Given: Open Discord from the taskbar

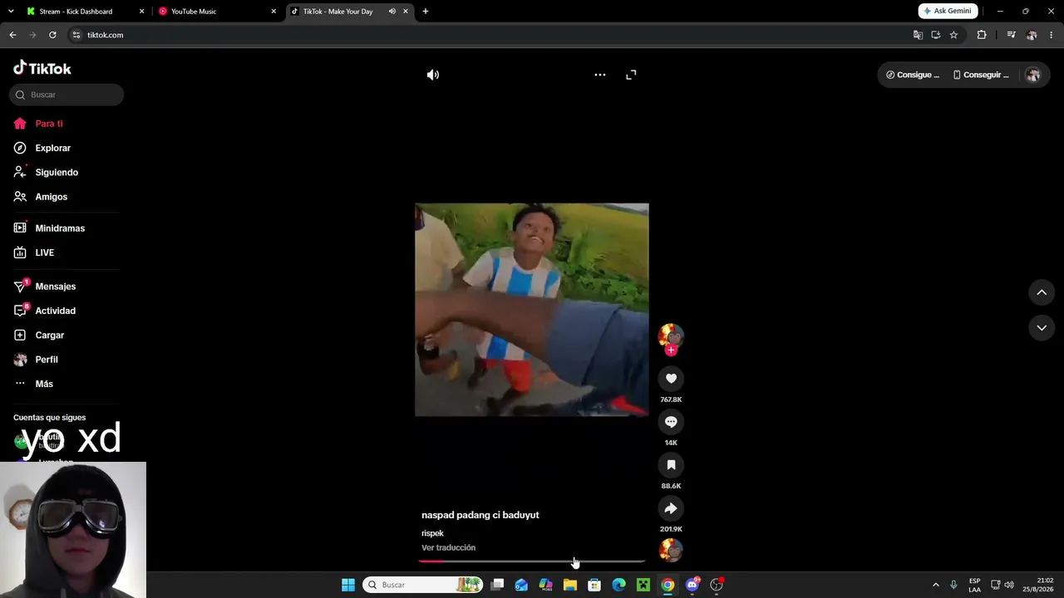Looking at the screenshot, I should tap(692, 585).
